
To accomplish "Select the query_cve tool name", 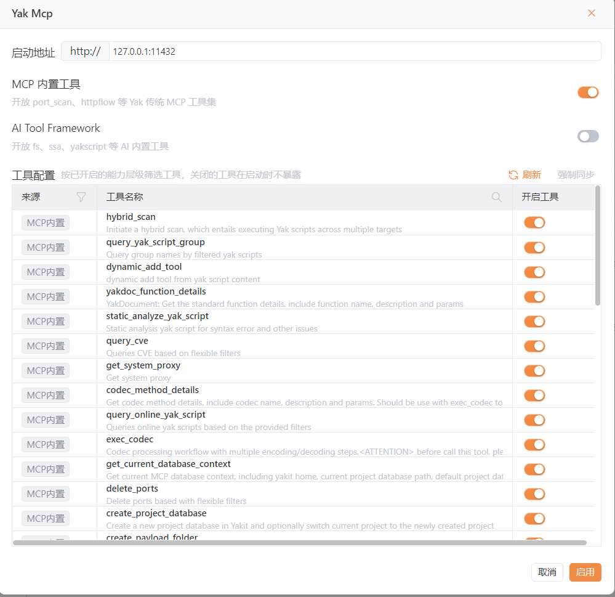I will tap(127, 341).
